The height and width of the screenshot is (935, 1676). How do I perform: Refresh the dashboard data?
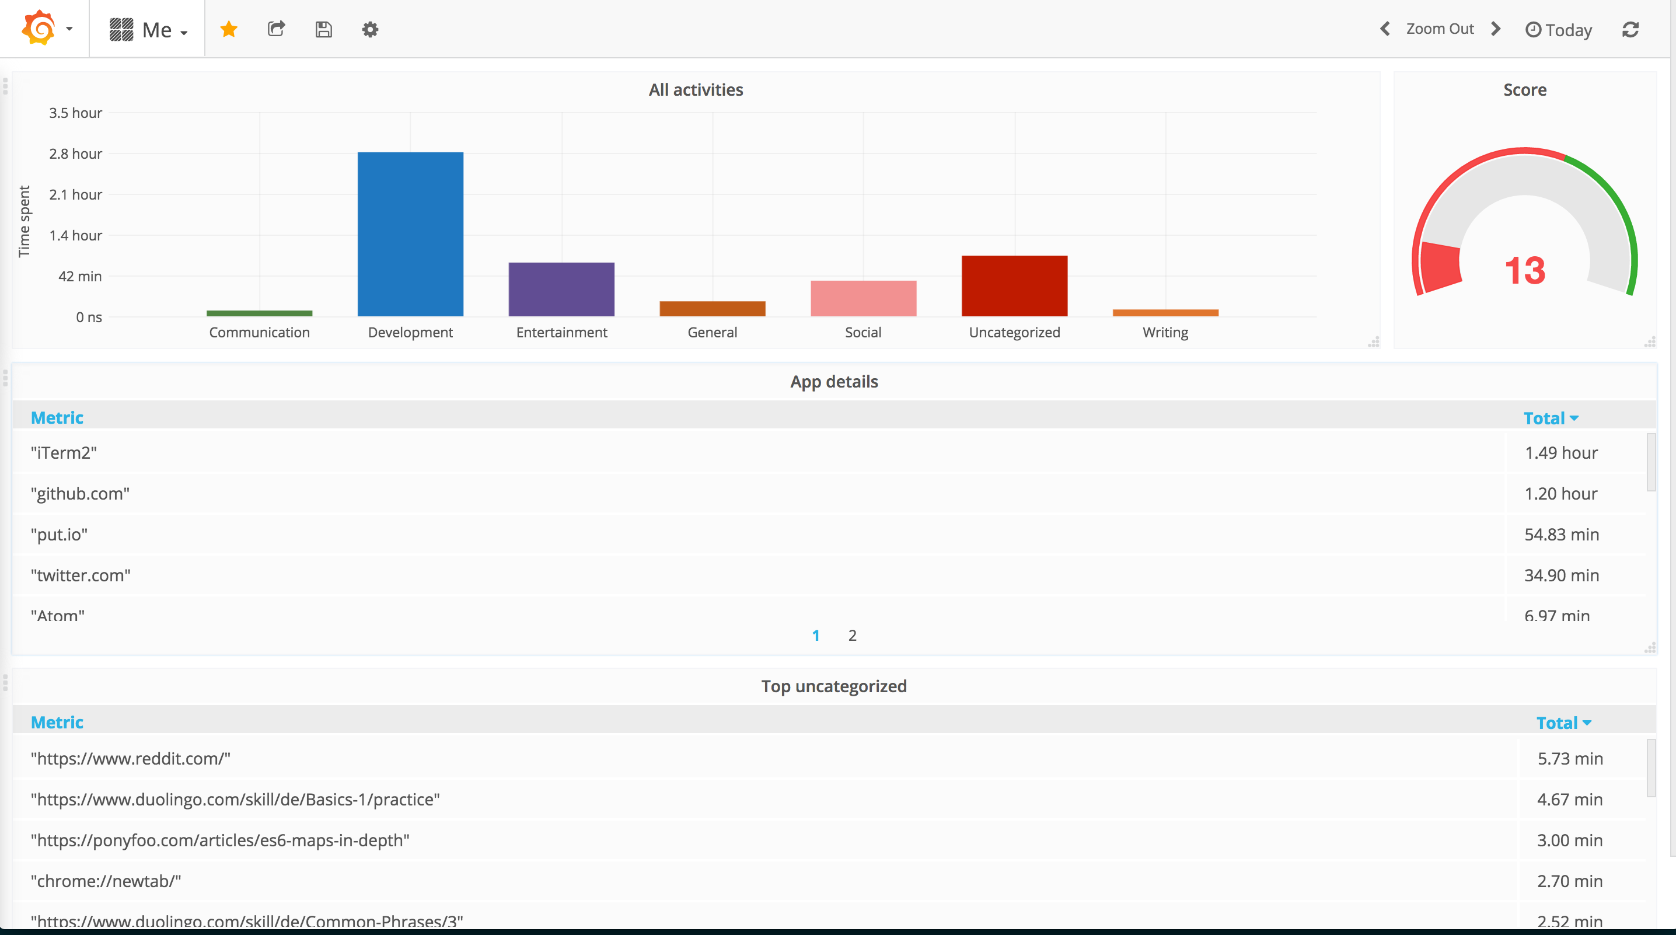(x=1630, y=29)
